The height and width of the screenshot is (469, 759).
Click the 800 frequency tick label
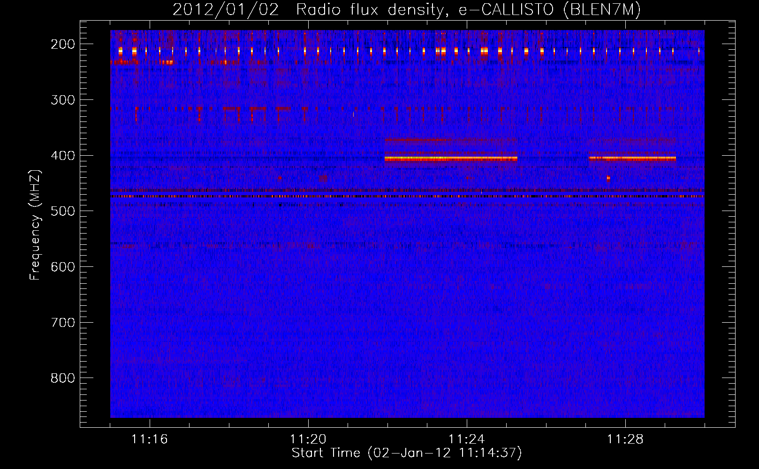[63, 378]
